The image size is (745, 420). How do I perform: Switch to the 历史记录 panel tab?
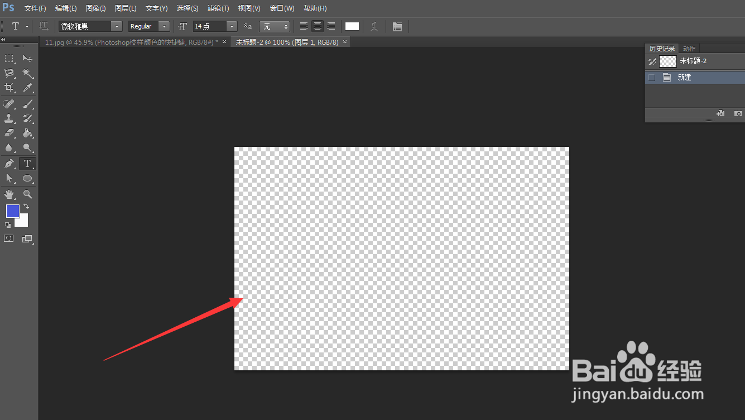[x=662, y=49]
